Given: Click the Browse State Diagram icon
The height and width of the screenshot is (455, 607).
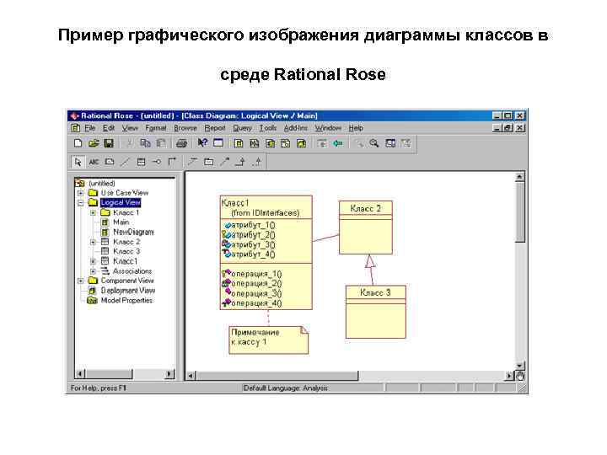Looking at the screenshot, I should pyautogui.click(x=285, y=143).
